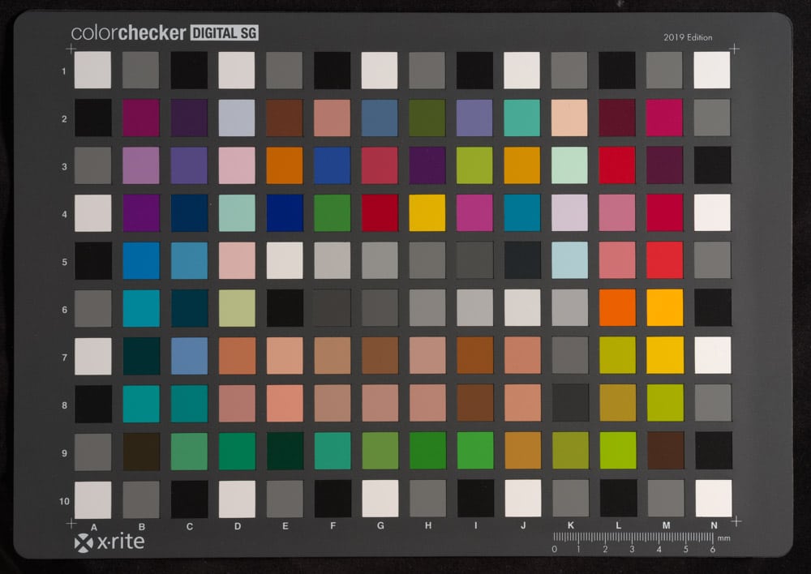Pick the aqua patch at D4
This screenshot has height=574, width=811.
tap(237, 213)
